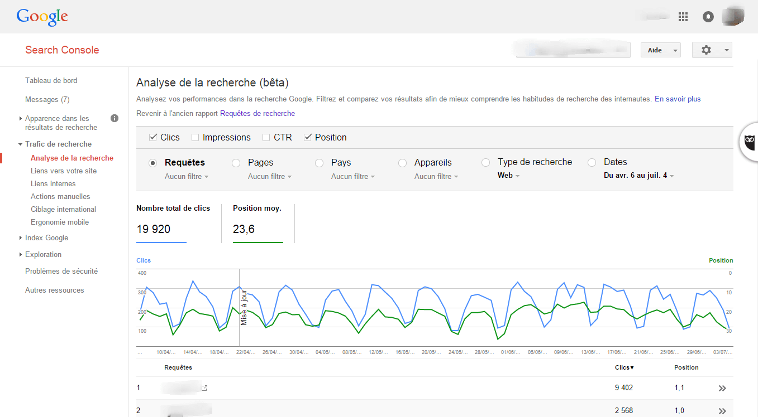Click the notifications bell icon
The height and width of the screenshot is (417, 758).
[708, 17]
